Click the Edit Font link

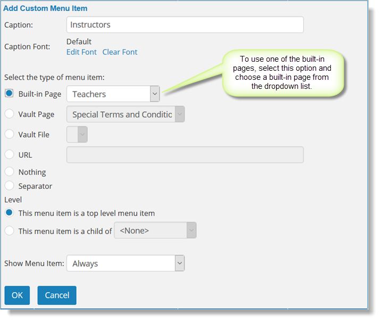(81, 52)
